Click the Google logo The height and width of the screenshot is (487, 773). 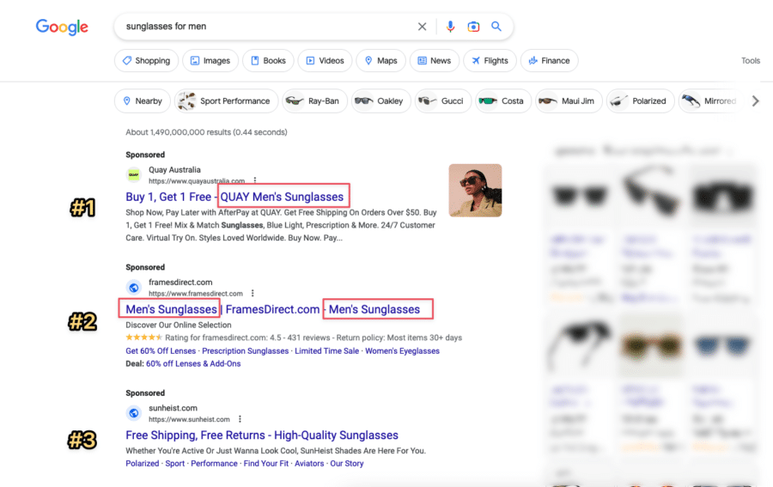point(62,27)
